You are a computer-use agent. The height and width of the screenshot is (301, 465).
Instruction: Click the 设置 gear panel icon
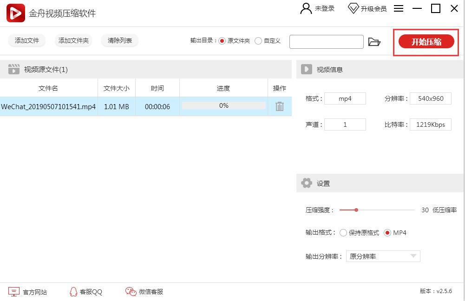[x=307, y=183]
